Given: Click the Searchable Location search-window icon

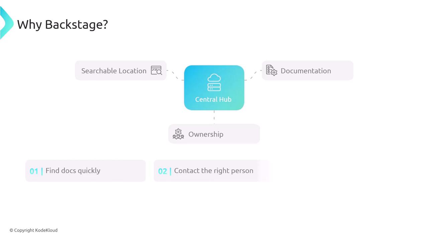Looking at the screenshot, I should (x=156, y=70).
